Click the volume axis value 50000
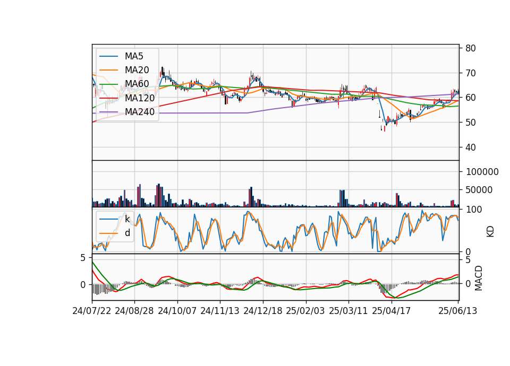This screenshot has height=366, width=510. (479, 190)
